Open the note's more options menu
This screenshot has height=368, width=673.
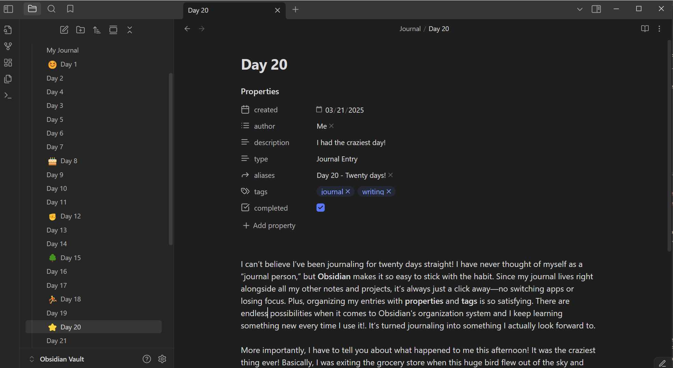point(659,29)
